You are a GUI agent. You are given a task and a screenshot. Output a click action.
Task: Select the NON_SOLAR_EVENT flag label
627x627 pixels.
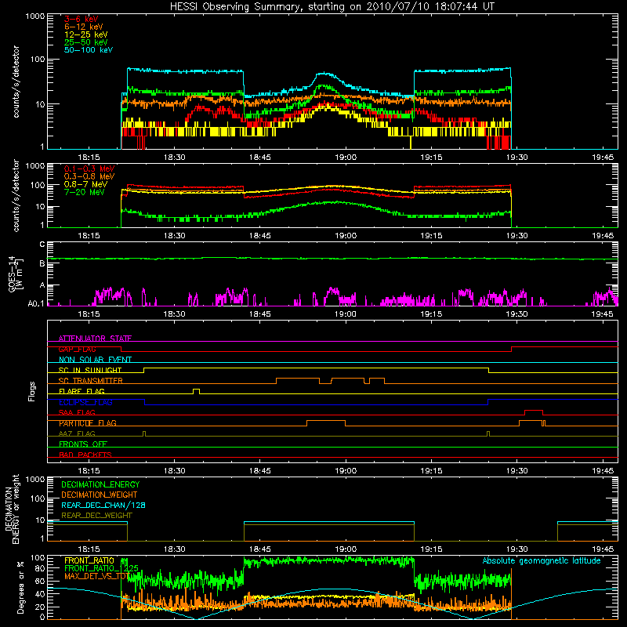point(95,360)
